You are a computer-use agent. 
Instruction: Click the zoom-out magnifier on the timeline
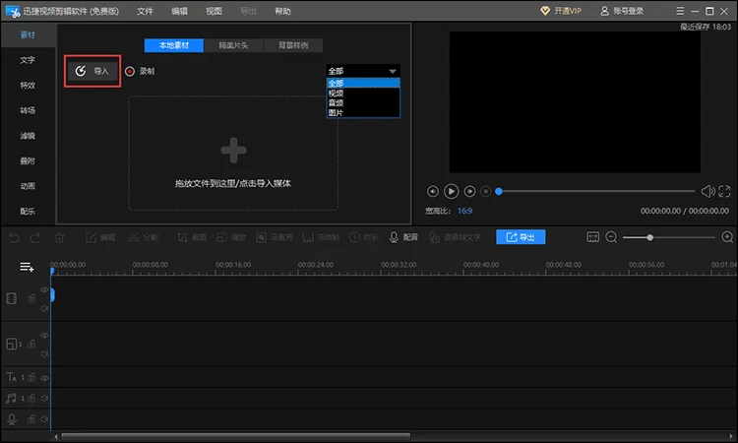tap(611, 237)
